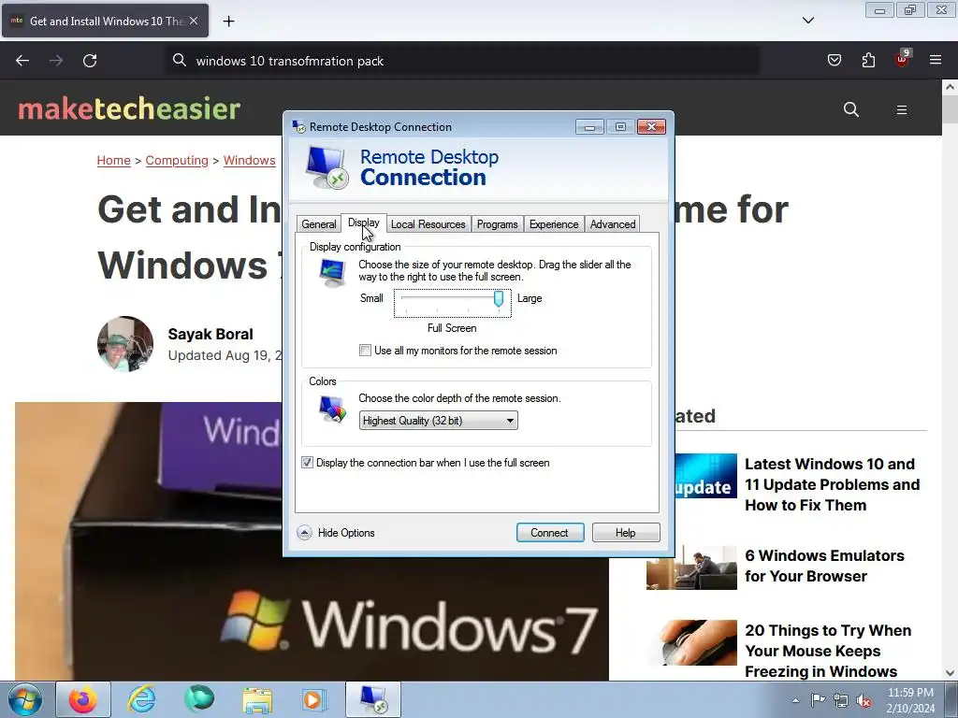Viewport: 958px width, 718px height.
Task: Switch to the General tab
Action: pos(318,224)
